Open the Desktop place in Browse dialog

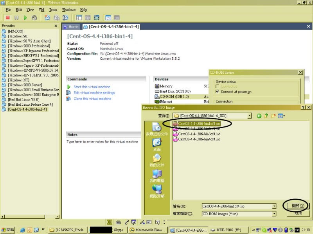pyautogui.click(x=157, y=145)
